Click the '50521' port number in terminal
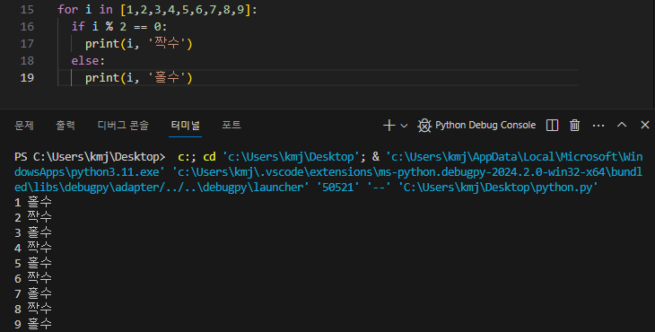The image size is (655, 332). (338, 188)
